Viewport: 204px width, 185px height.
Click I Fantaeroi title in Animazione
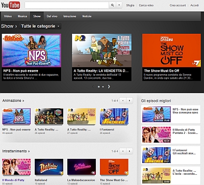pyautogui.click(x=107, y=130)
